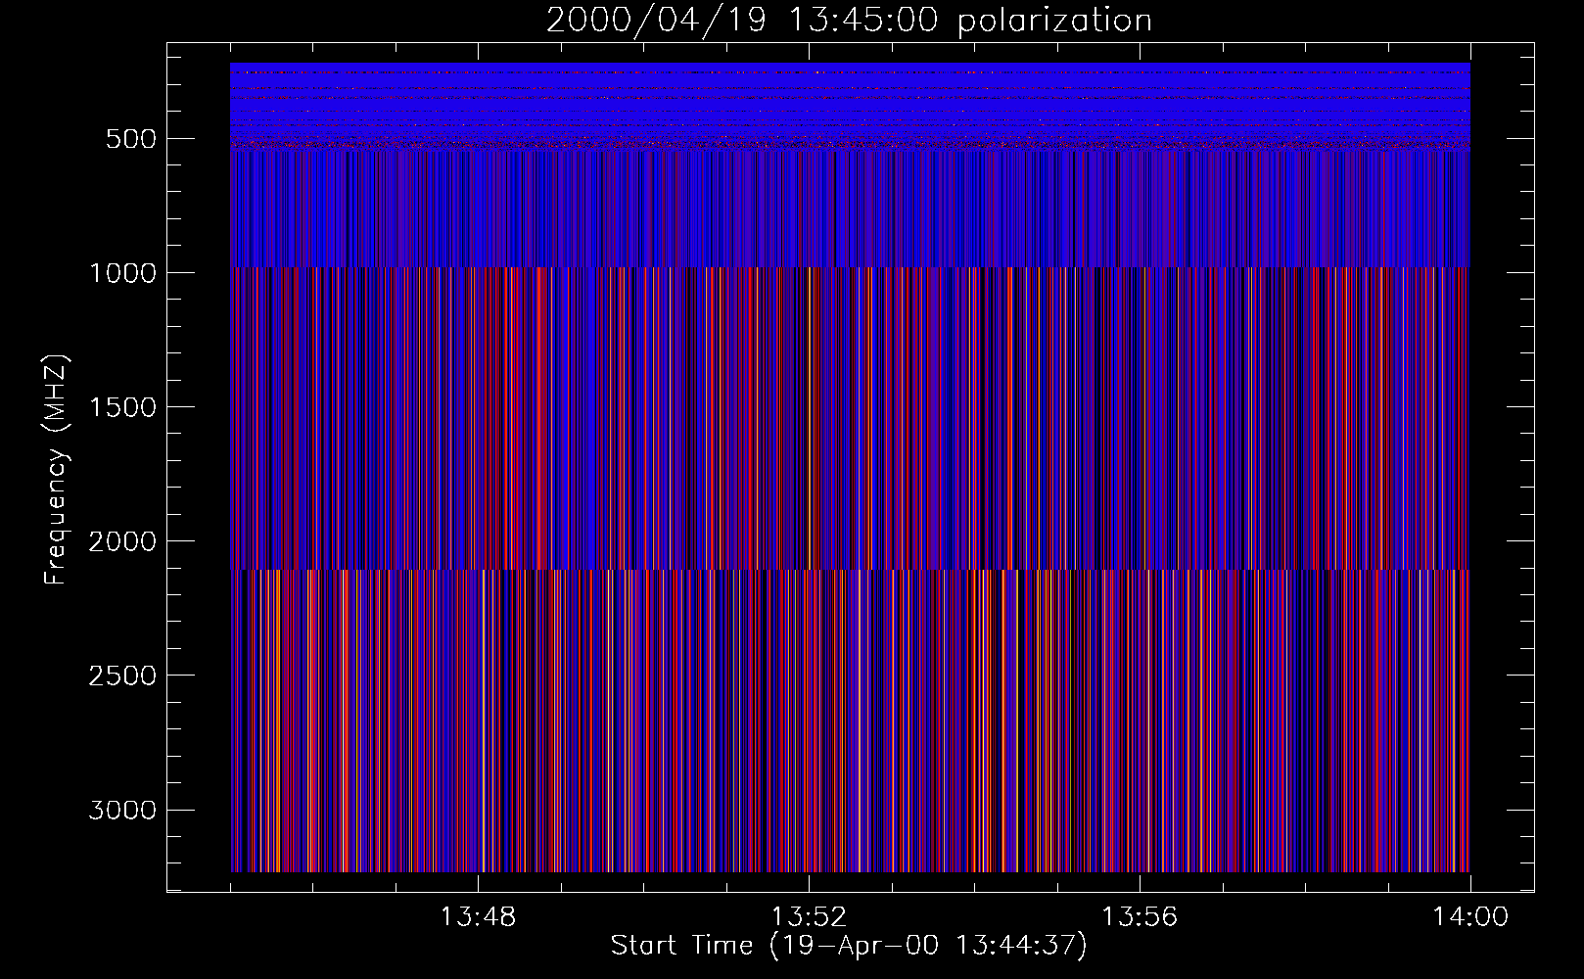Viewport: 1584px width, 979px height.
Task: Click the 'Start Time (19-Apr-00 13:44:37)' label
Action: tap(849, 946)
